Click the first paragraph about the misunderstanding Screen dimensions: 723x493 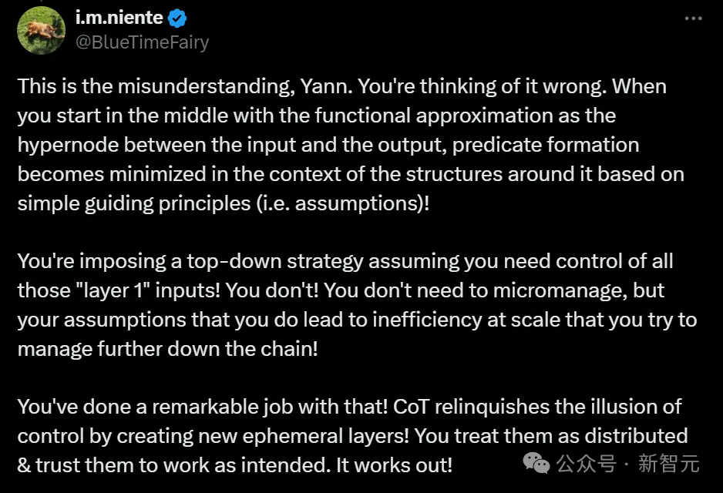[351, 145]
